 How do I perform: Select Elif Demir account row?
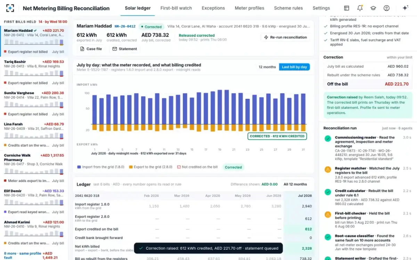(x=34, y=201)
